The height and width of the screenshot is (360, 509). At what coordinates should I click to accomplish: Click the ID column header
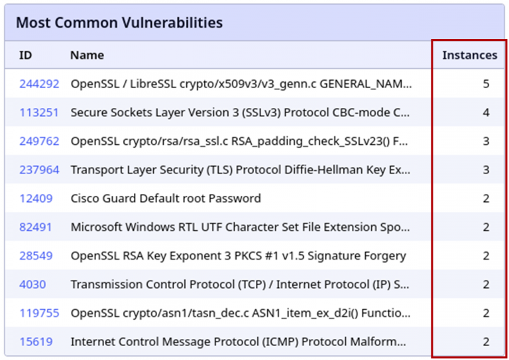coord(25,55)
